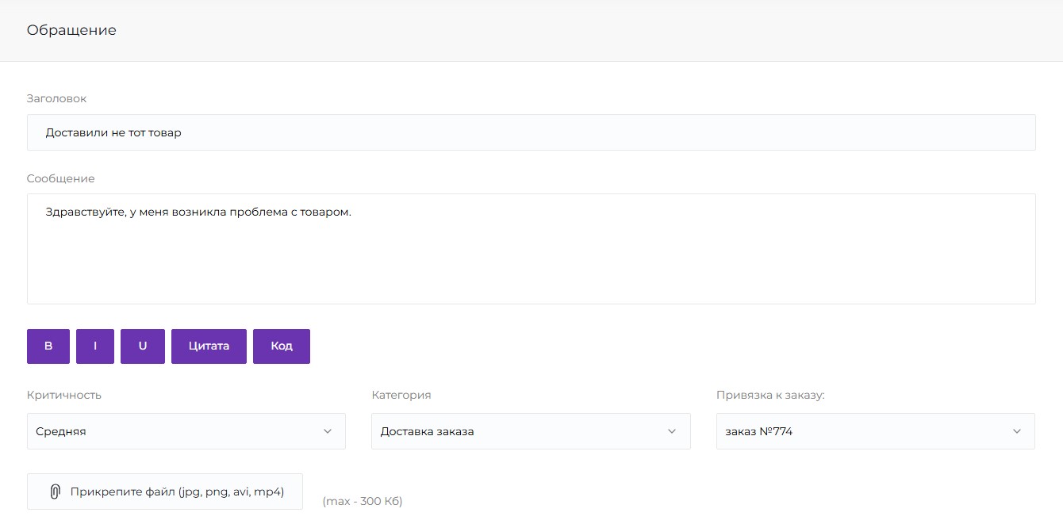The width and height of the screenshot is (1063, 524).
Task: Apply italic formatting with I button
Action: pos(95,346)
